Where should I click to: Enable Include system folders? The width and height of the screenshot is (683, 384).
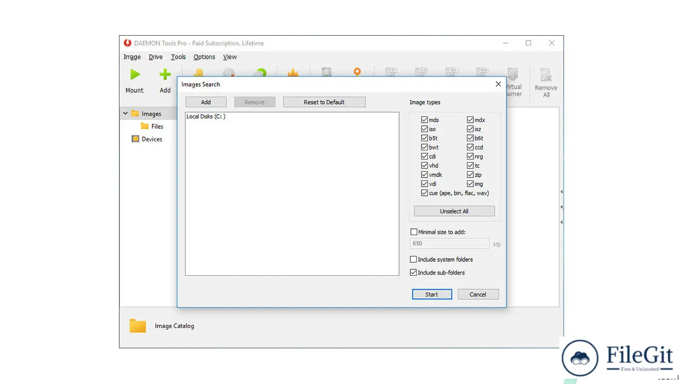[414, 259]
